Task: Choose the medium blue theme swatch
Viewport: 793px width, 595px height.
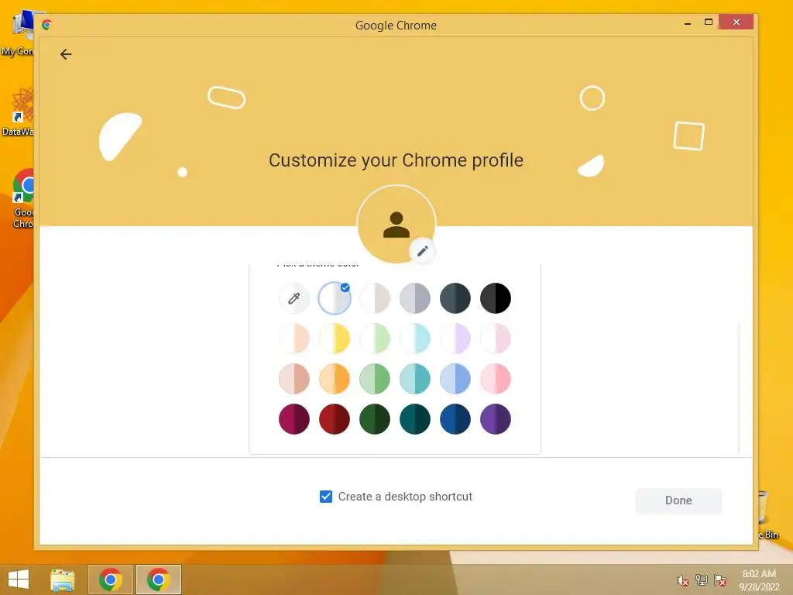Action: tap(455, 378)
